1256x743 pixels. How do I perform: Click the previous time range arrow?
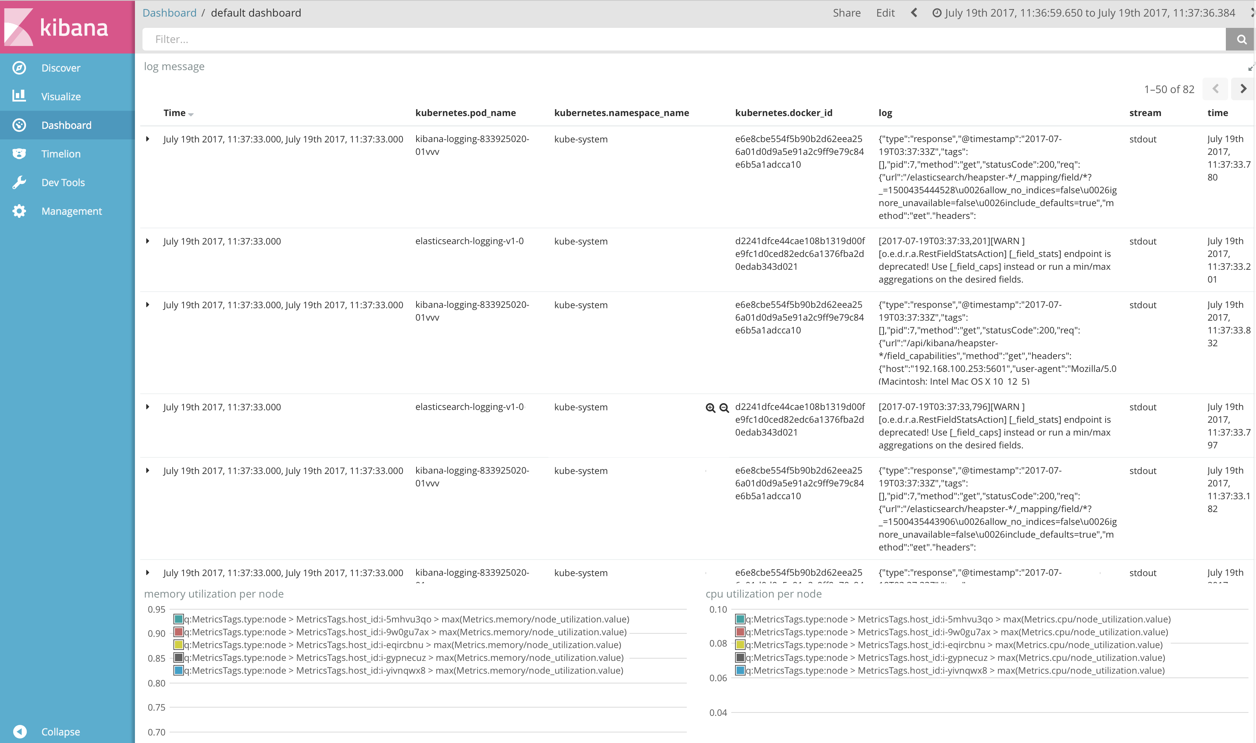[x=914, y=13]
